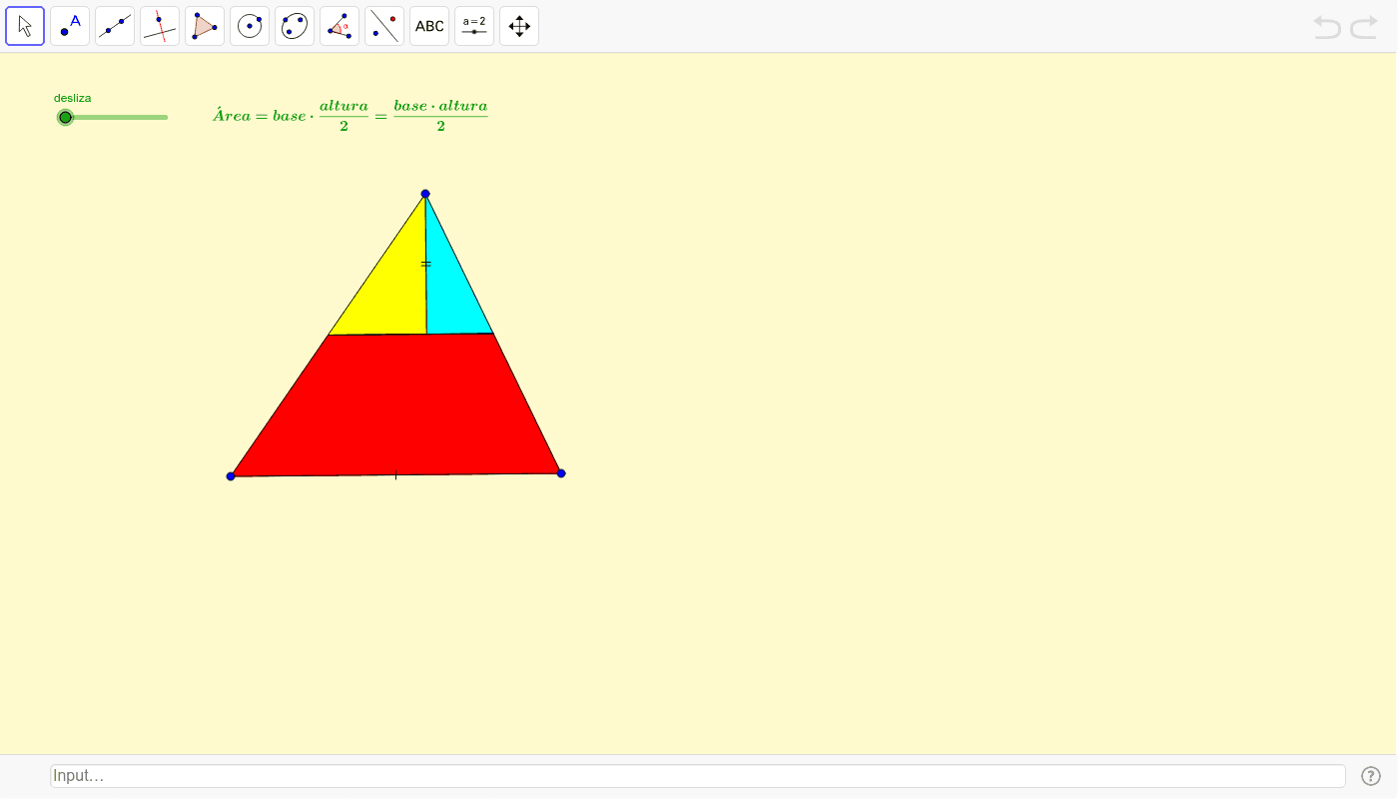Click the triangle's top vertex point
This screenshot has width=1398, height=799.
click(425, 194)
